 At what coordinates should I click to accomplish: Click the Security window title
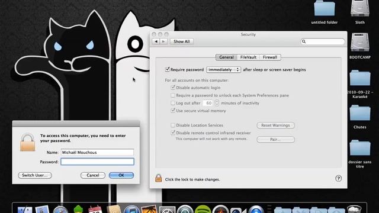click(248, 34)
